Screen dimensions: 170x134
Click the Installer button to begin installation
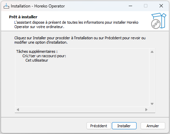(x=124, y=126)
